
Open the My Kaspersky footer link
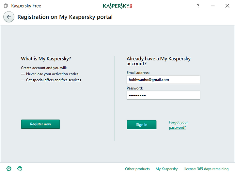click(166, 169)
